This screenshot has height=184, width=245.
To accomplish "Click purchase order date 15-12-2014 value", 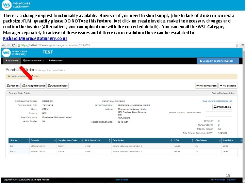I will [x=48, y=105].
